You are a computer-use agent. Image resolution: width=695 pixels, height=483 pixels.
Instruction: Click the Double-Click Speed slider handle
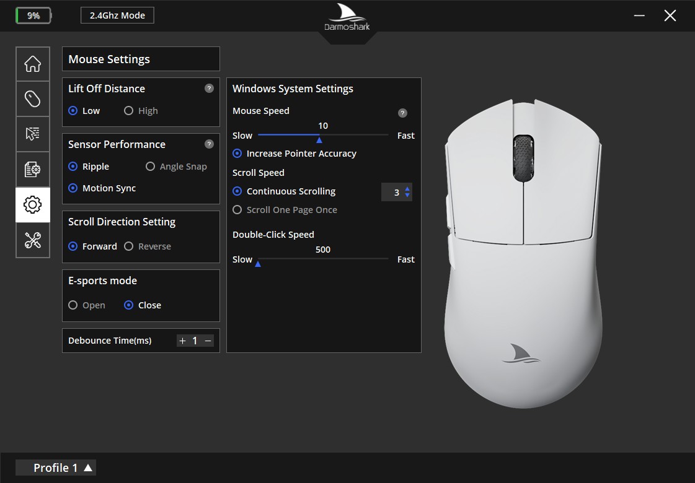pyautogui.click(x=258, y=264)
